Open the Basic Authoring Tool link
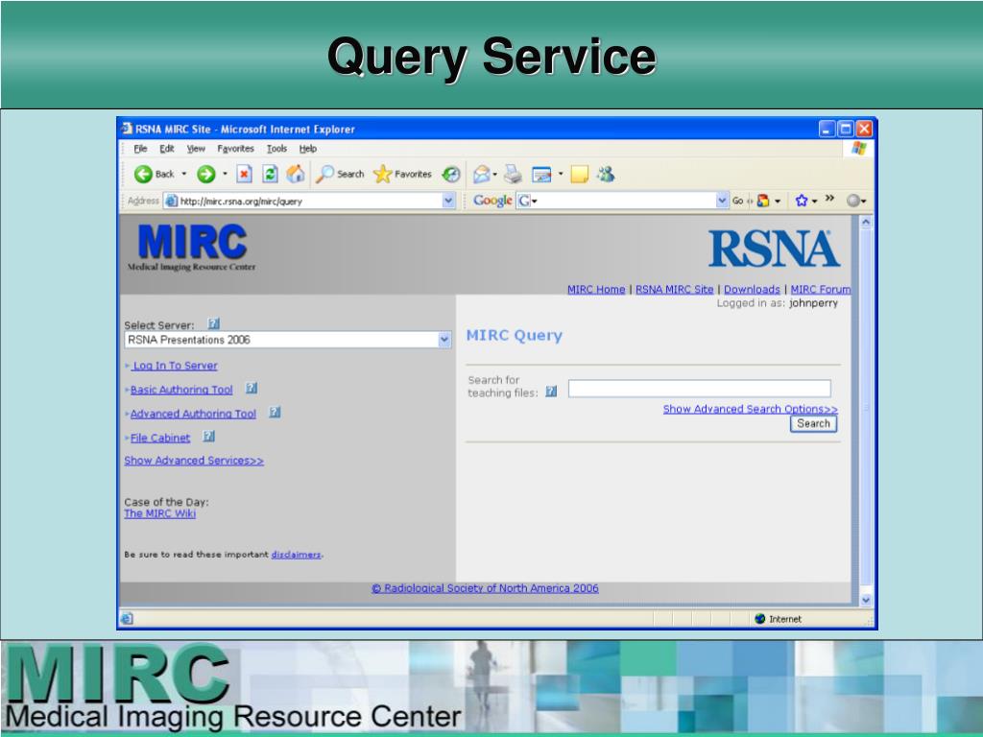This screenshot has width=983, height=737. (x=181, y=390)
